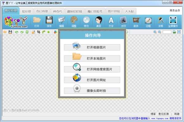Open the 图片拼接 image stitching tab
The height and width of the screenshot is (122, 184).
click(x=114, y=11)
